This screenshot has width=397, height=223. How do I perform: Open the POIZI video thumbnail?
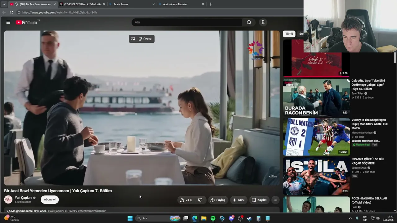(316, 204)
